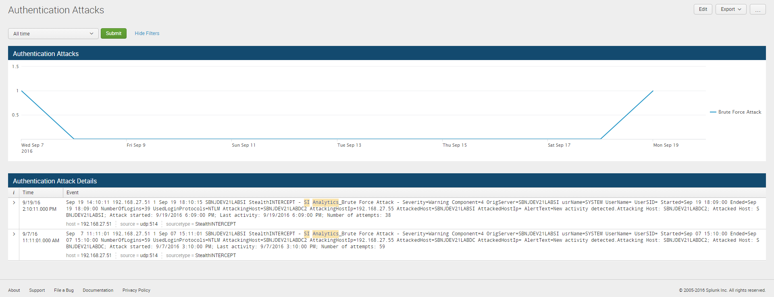774x297 pixels.
Task: Open the Support footer link
Action: tap(37, 290)
